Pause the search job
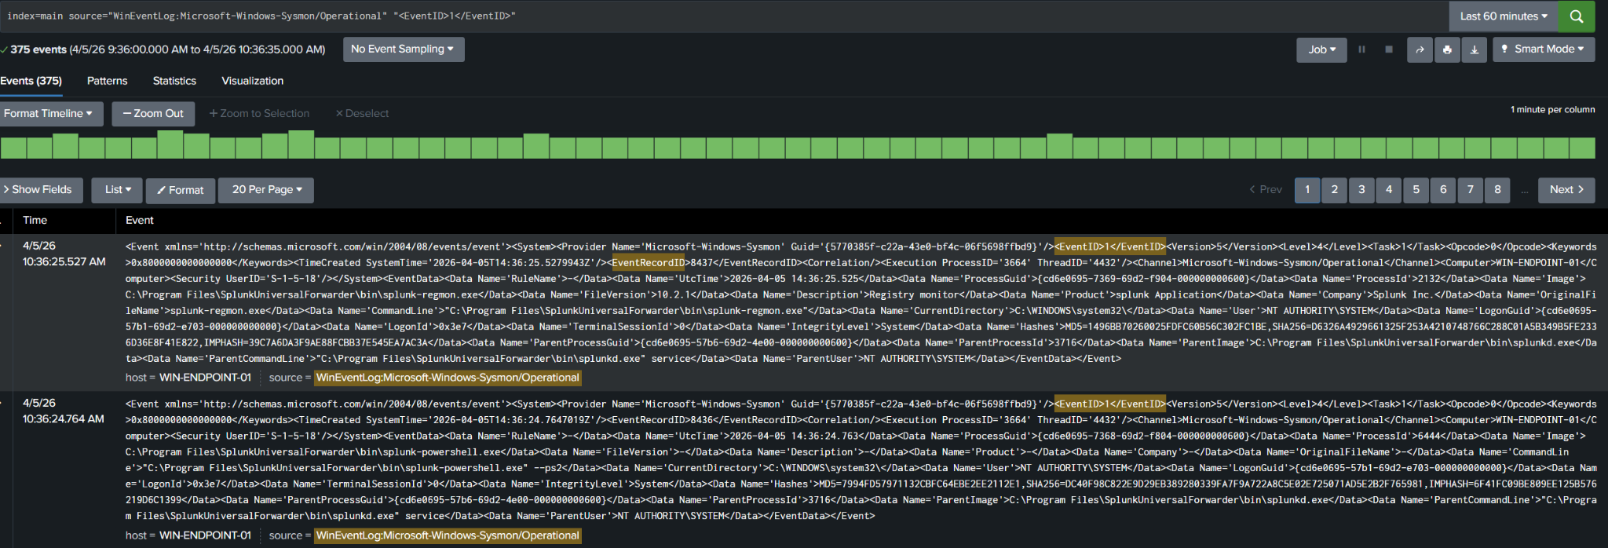The image size is (1608, 548). [x=1361, y=49]
